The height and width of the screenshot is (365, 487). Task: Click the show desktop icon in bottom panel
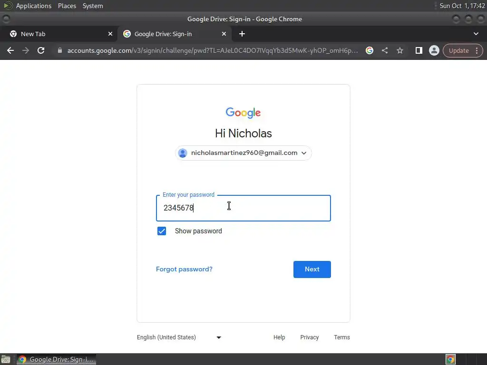6,359
